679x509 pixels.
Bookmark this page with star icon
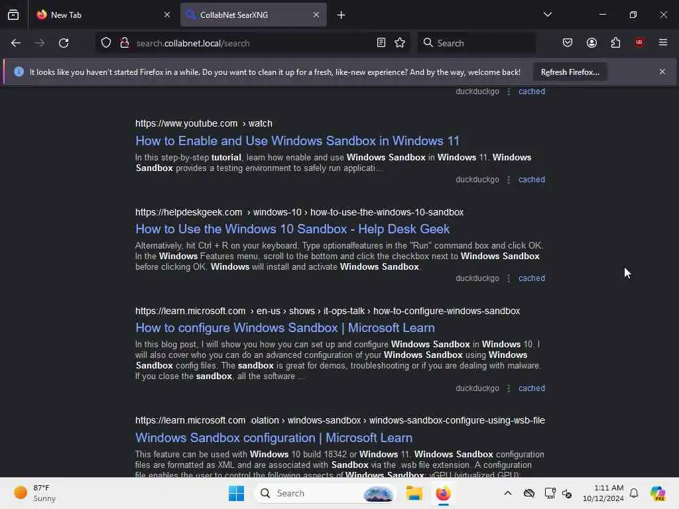tap(400, 43)
